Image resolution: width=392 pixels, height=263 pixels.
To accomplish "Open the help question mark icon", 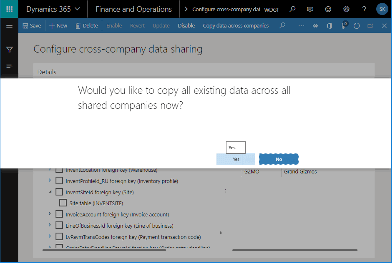I will tap(364, 9).
